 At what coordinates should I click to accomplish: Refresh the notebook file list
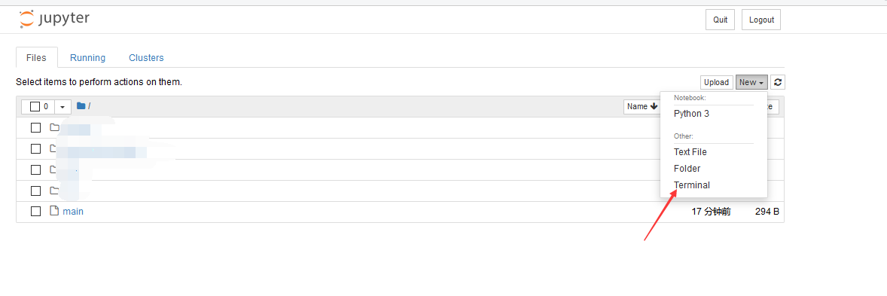778,82
